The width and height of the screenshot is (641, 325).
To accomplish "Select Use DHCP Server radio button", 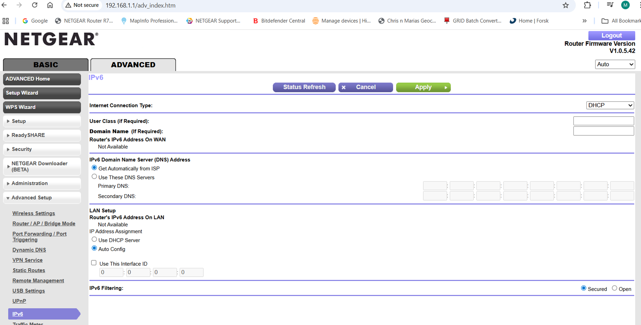I will [x=94, y=240].
